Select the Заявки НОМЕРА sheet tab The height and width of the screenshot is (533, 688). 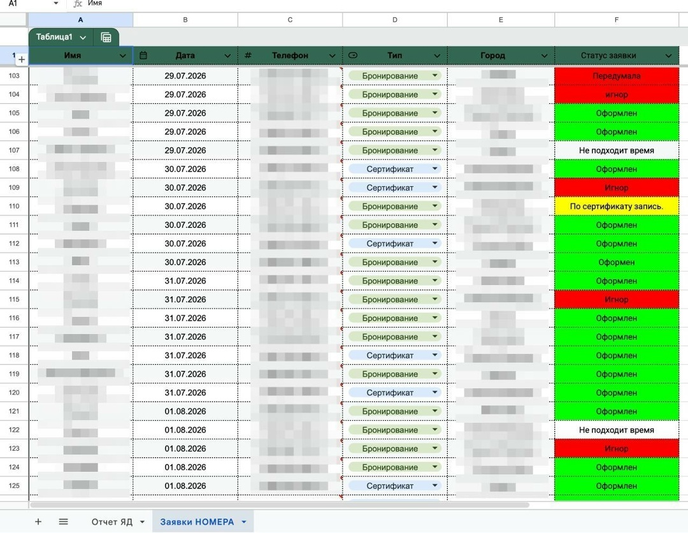197,522
